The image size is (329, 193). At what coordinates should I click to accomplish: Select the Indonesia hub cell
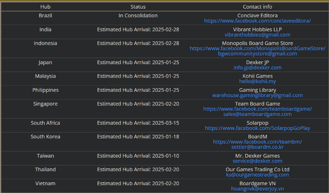tap(45, 43)
